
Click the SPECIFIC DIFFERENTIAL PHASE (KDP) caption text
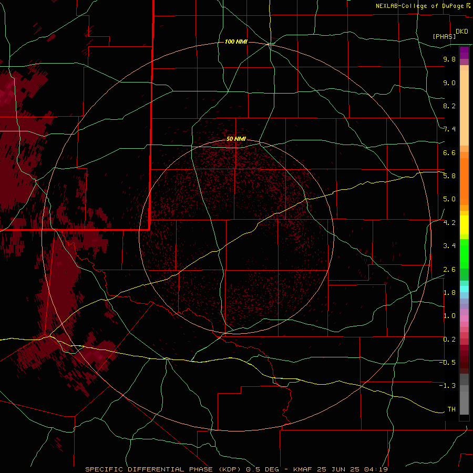click(x=164, y=469)
